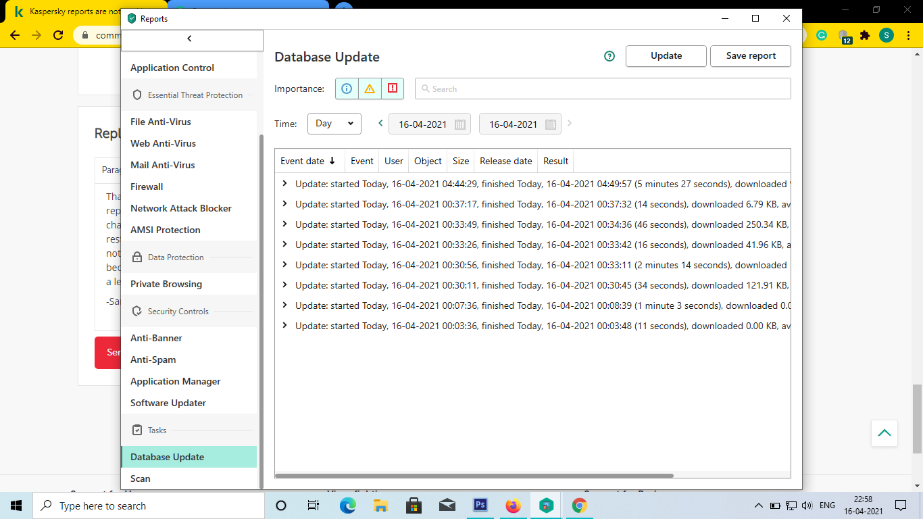Open the Scan report in sidebar
923x519 pixels.
(x=189, y=478)
